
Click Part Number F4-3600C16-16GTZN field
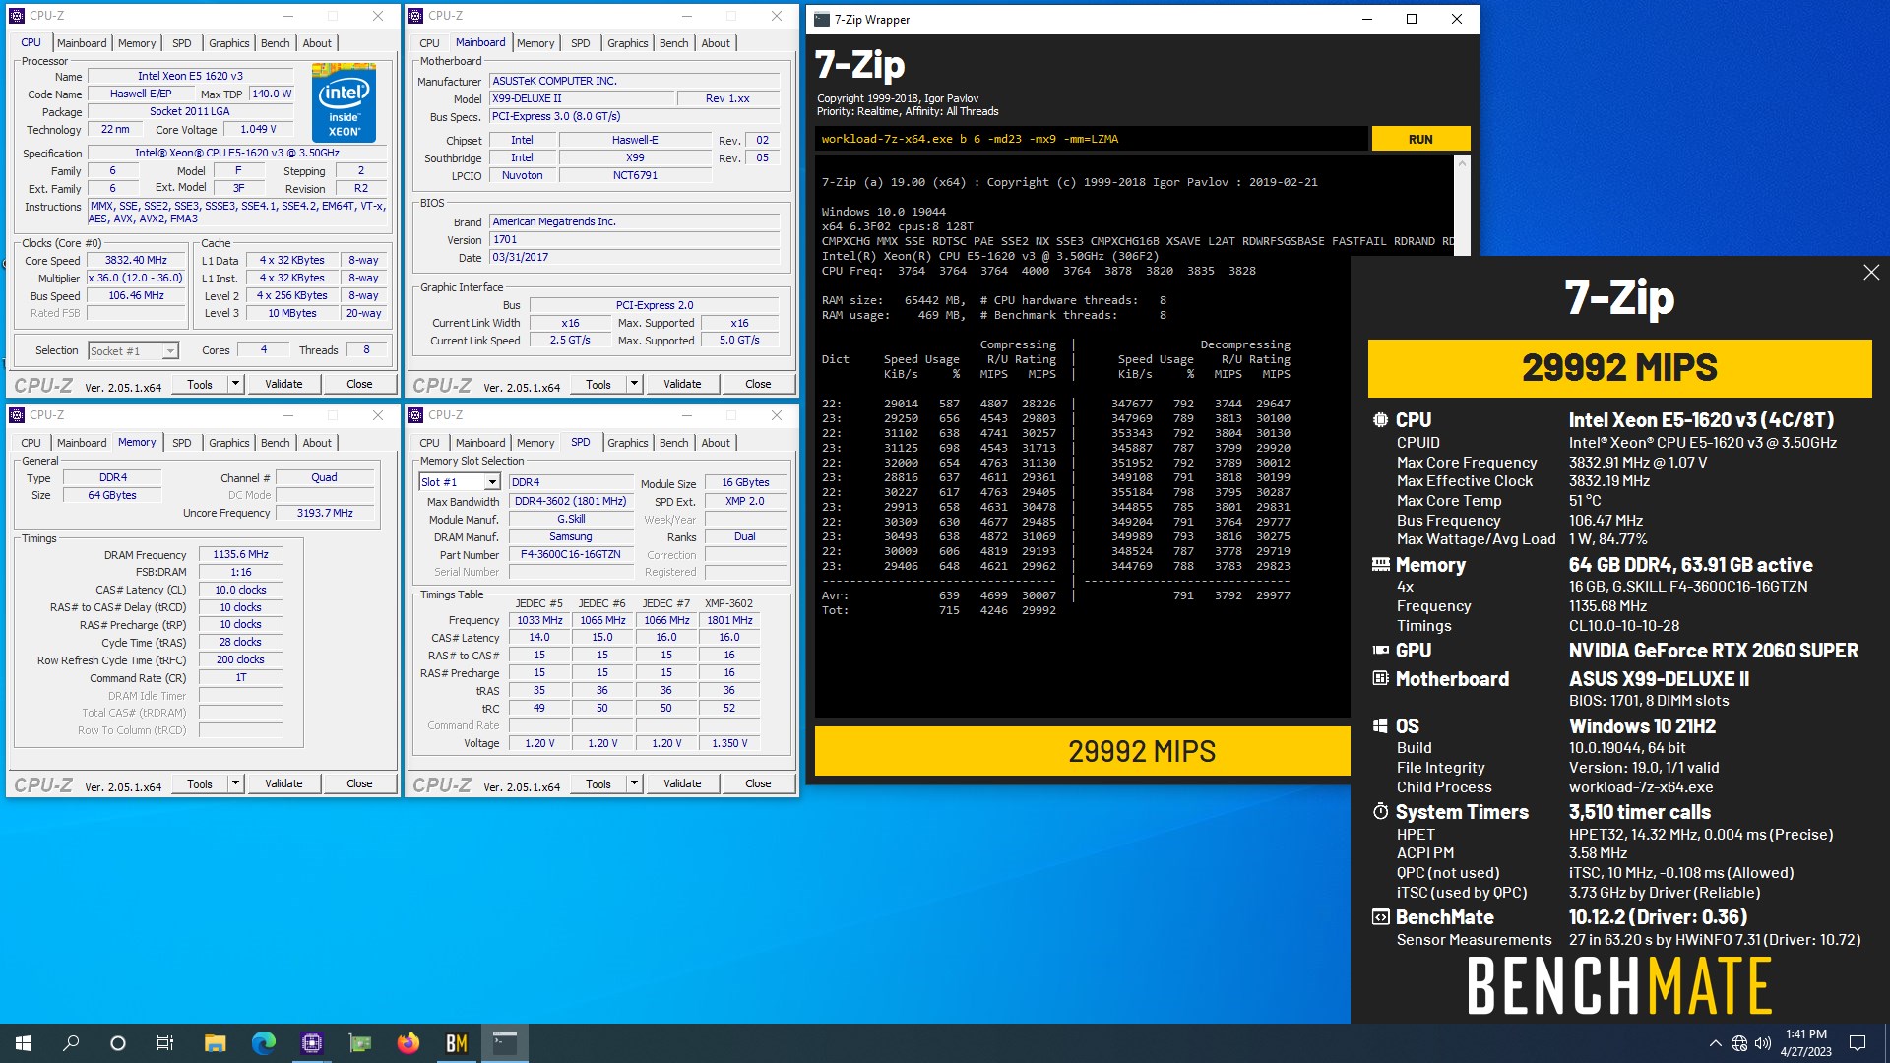(571, 554)
